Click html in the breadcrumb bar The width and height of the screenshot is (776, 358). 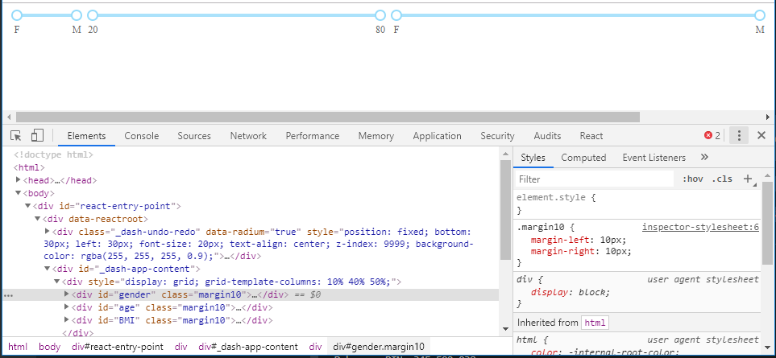[18, 347]
